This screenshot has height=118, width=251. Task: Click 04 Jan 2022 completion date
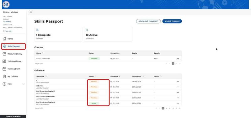115,59
